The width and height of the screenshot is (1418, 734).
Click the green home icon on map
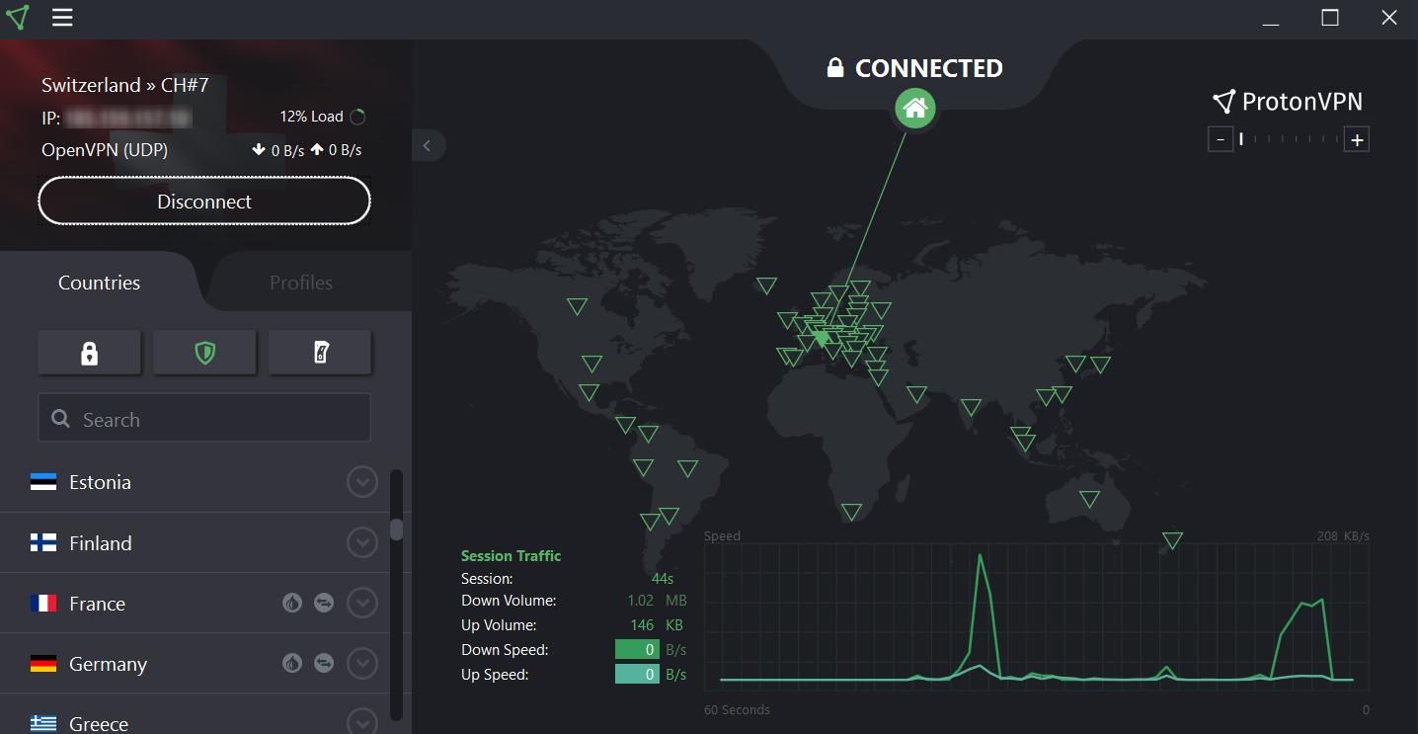coord(915,108)
